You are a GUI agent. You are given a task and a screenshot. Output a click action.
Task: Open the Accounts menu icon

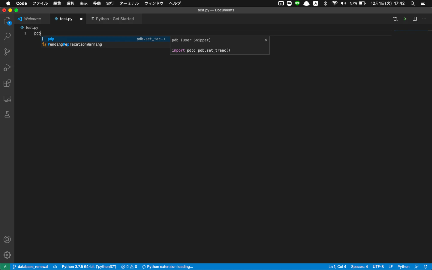coord(7,239)
